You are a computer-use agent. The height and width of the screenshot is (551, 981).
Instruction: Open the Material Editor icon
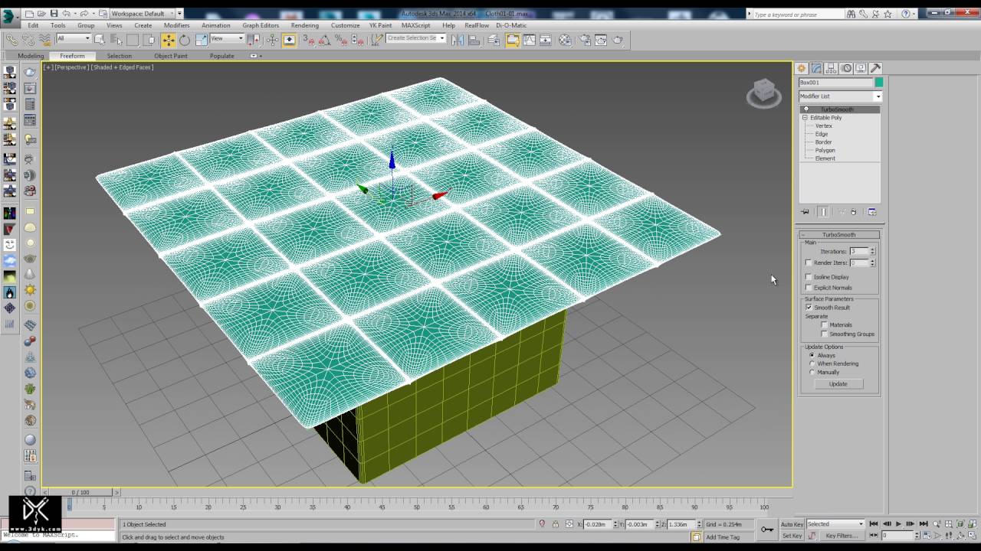tap(565, 40)
